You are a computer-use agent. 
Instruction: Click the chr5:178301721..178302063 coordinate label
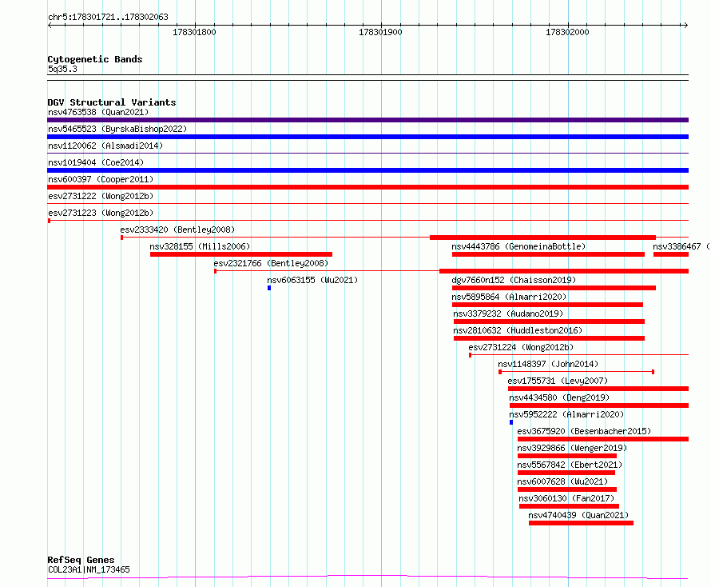pos(108,17)
